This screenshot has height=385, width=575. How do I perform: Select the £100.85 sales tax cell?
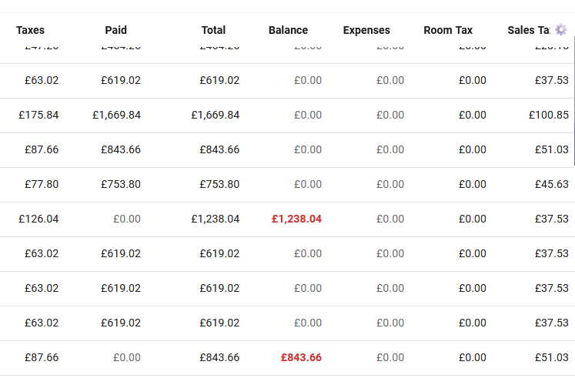(548, 115)
